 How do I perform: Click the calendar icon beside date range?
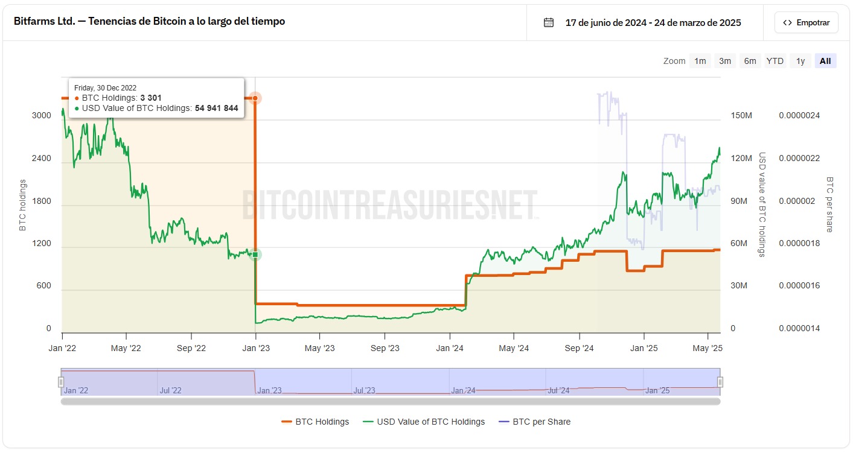pyautogui.click(x=549, y=23)
